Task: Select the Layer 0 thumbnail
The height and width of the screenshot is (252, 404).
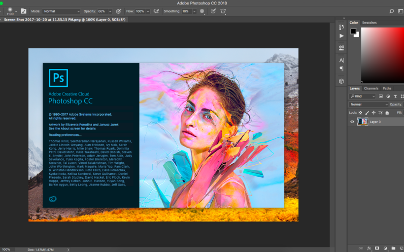Action: 363,122
